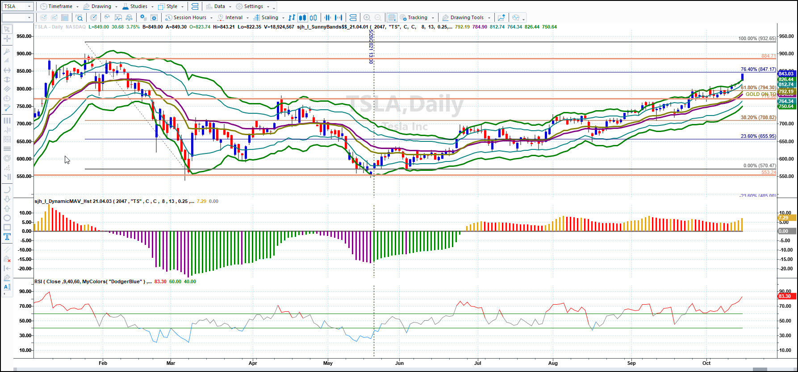Open the Studies menu

(x=138, y=6)
